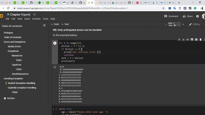This screenshot has width=205, height=115.
Task: Clear cell output icon
Action: [55, 67]
